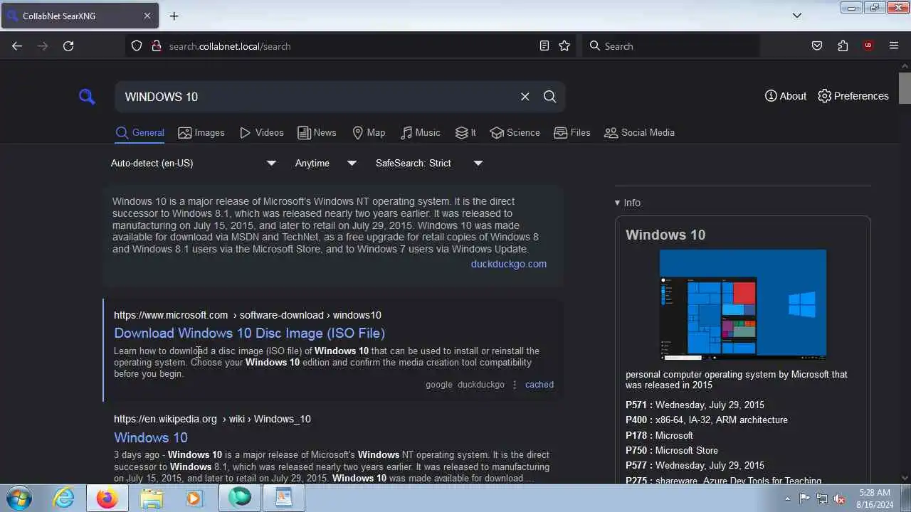Image resolution: width=911 pixels, height=512 pixels.
Task: Open a new browser tab
Action: pos(174,16)
